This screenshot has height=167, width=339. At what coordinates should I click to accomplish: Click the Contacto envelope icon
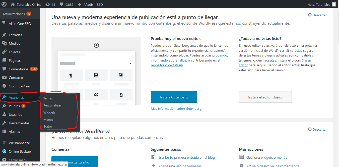(4, 78)
